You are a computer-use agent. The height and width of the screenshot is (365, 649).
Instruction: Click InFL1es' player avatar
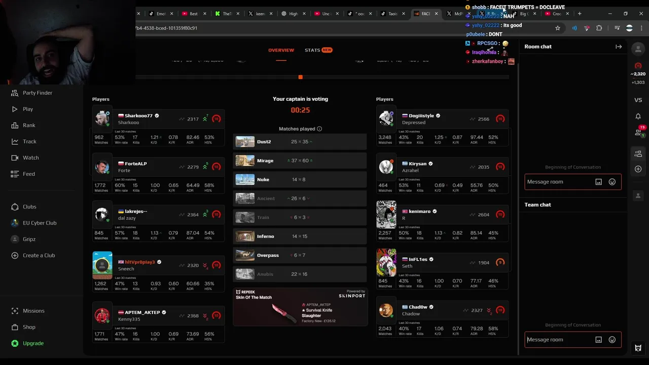point(386,262)
